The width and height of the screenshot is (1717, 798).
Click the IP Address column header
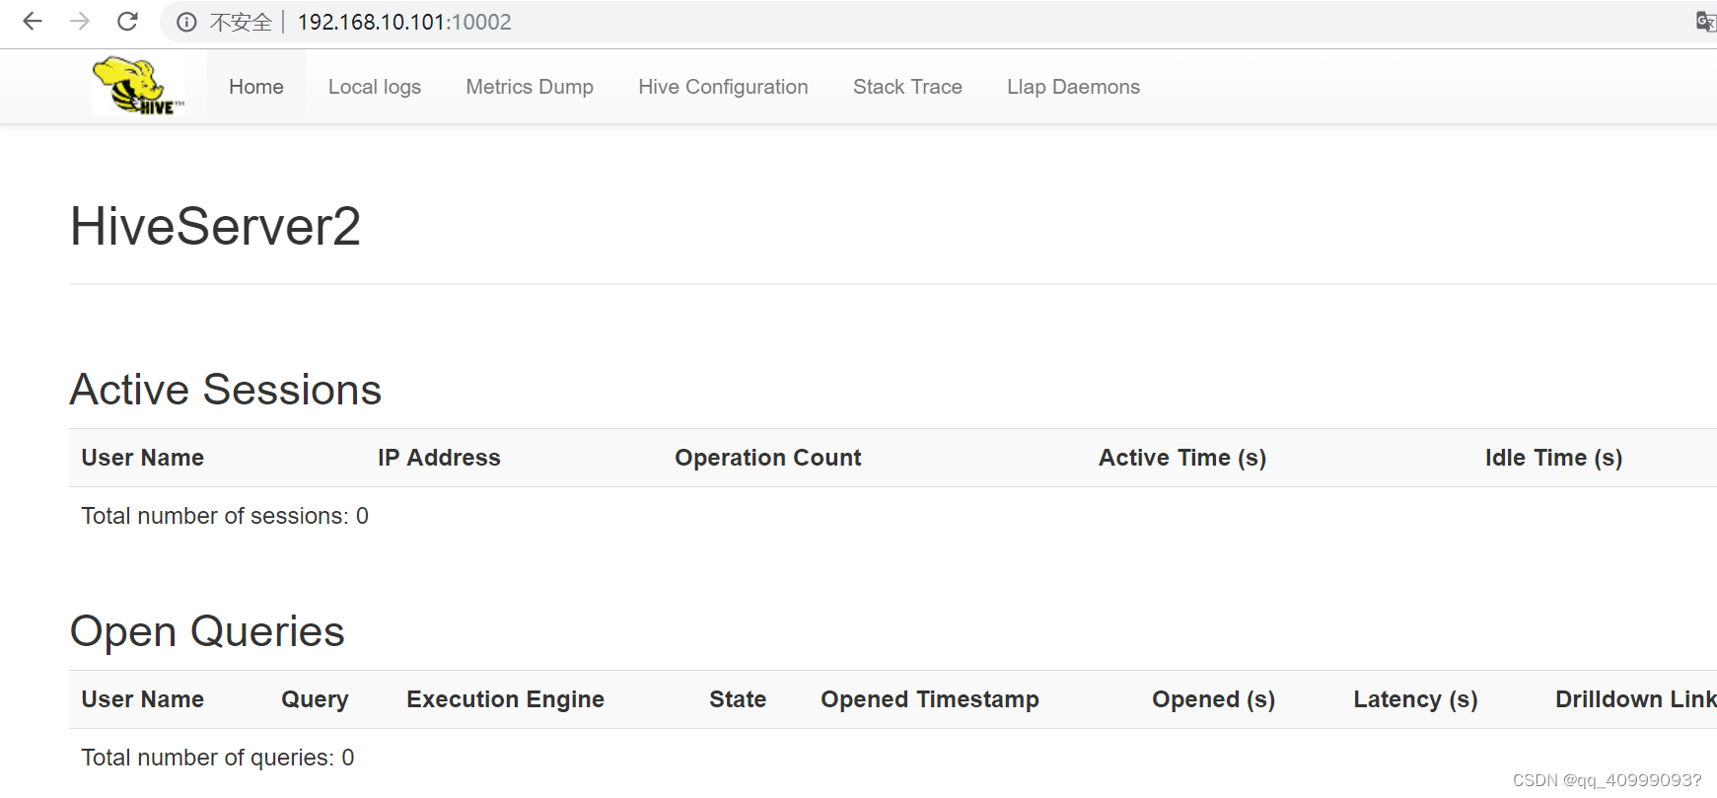[439, 458]
